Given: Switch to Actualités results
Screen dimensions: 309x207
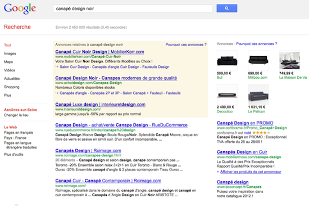Looking at the screenshot, I should [x=12, y=79].
